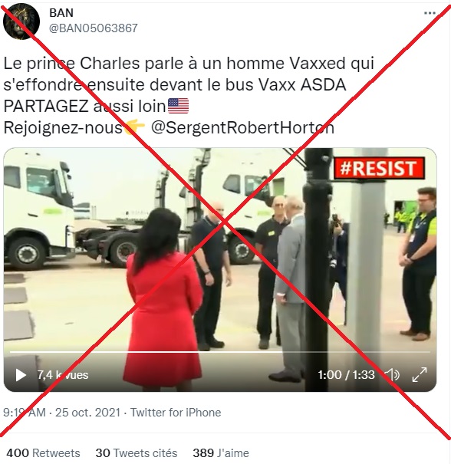Expand video to fullscreen
The image size is (451, 464).
[420, 375]
